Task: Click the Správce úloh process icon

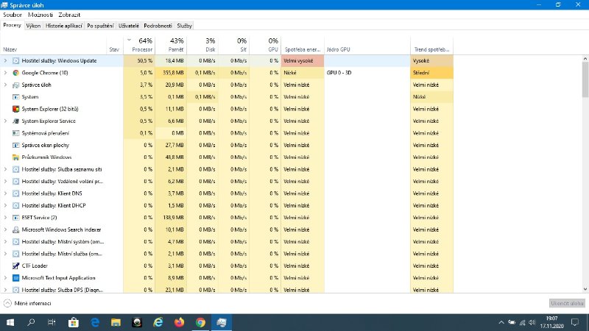Action: (15, 85)
